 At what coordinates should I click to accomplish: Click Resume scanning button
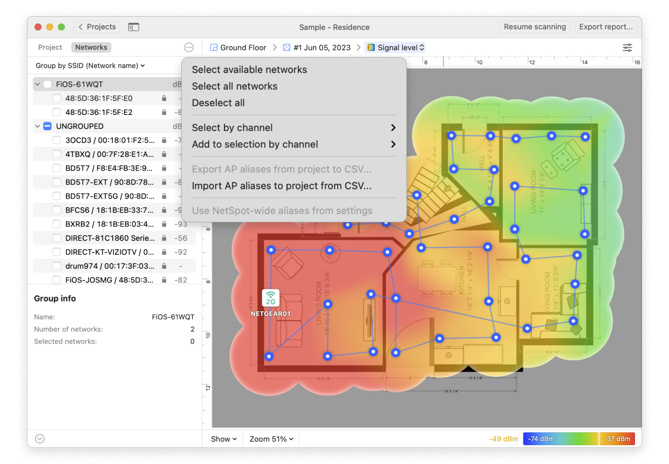[535, 27]
